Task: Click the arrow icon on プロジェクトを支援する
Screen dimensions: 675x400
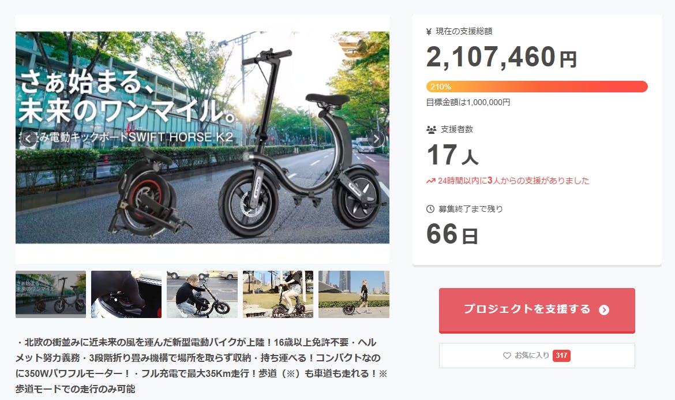Action: click(x=604, y=310)
